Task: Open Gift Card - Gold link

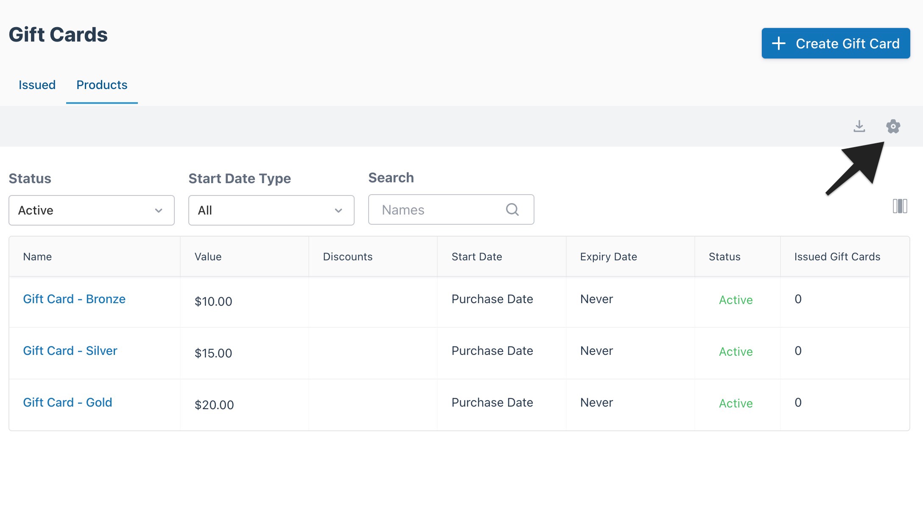Action: click(67, 402)
